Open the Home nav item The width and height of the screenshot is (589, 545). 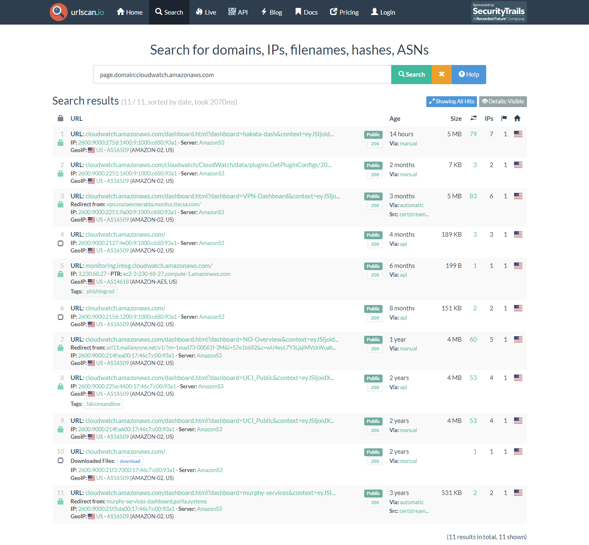tap(130, 12)
